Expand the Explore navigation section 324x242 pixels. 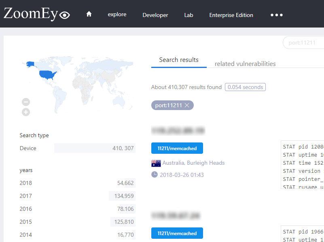click(116, 15)
